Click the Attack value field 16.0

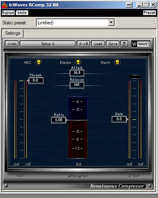[77, 73]
